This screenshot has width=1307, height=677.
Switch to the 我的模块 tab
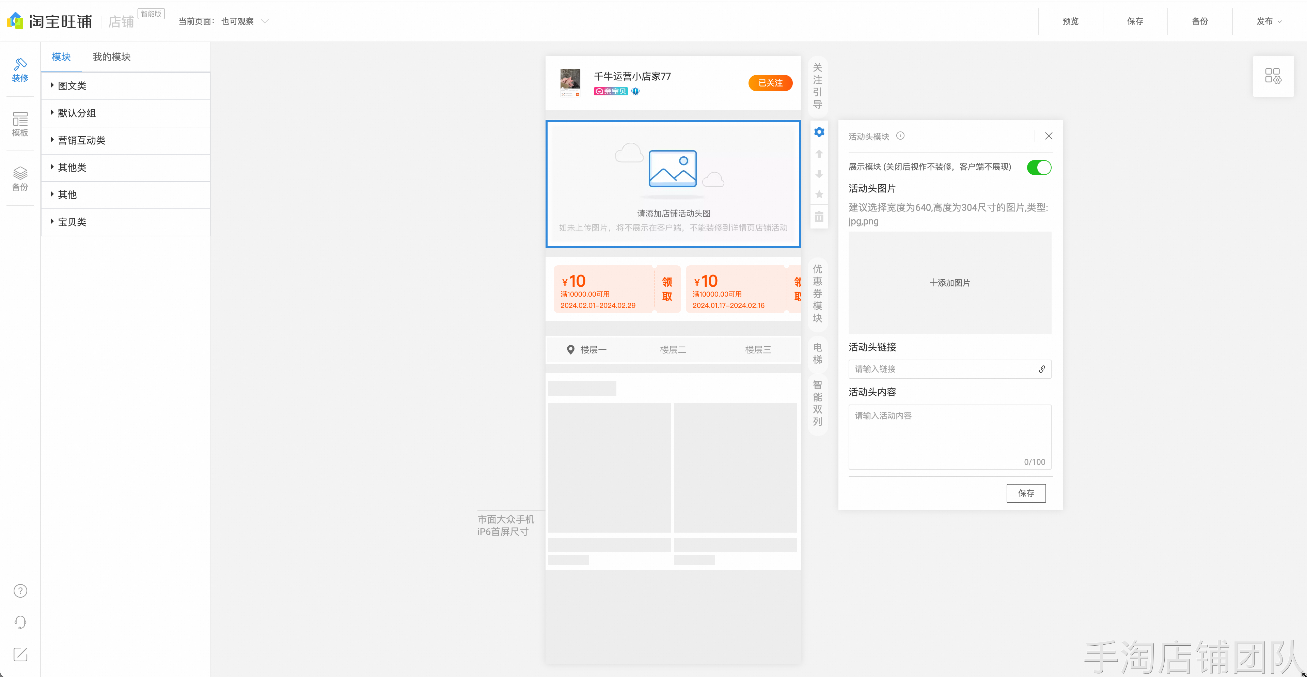(112, 57)
